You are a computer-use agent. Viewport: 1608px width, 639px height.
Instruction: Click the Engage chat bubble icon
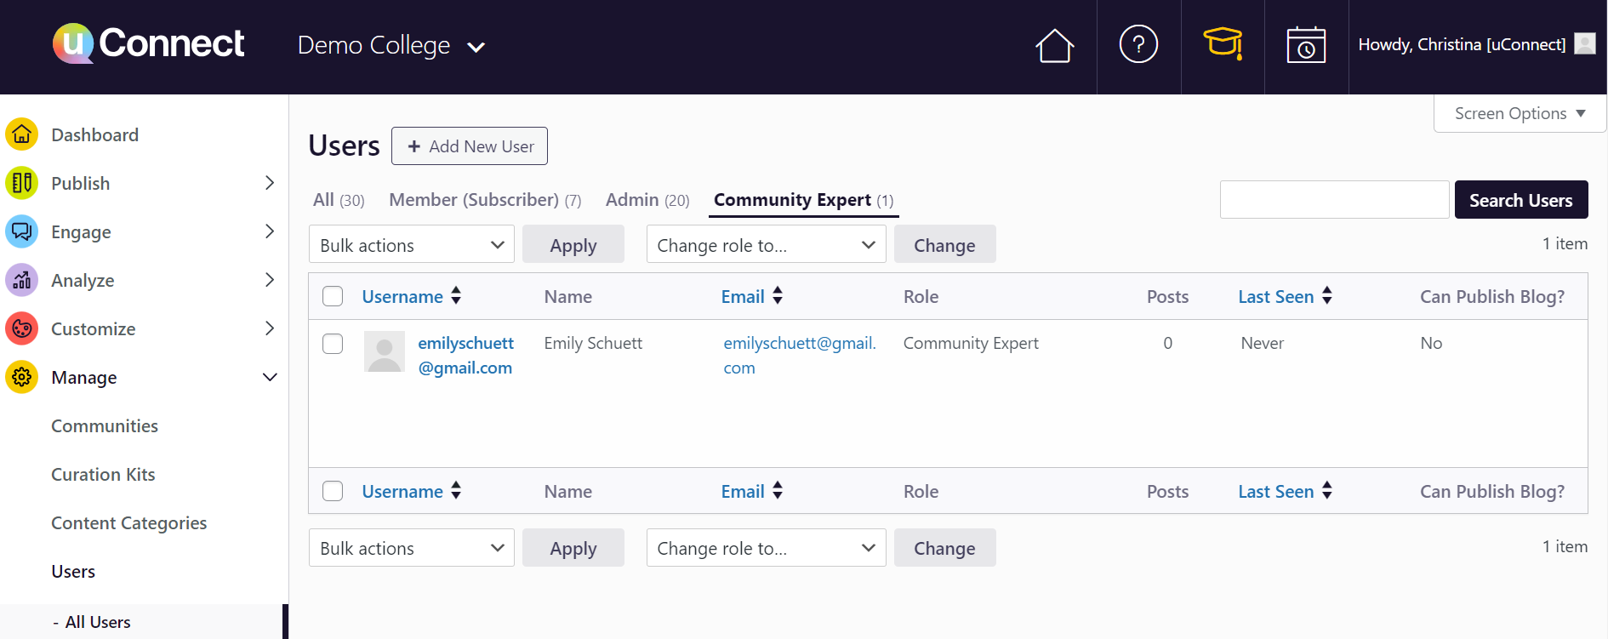(x=22, y=231)
